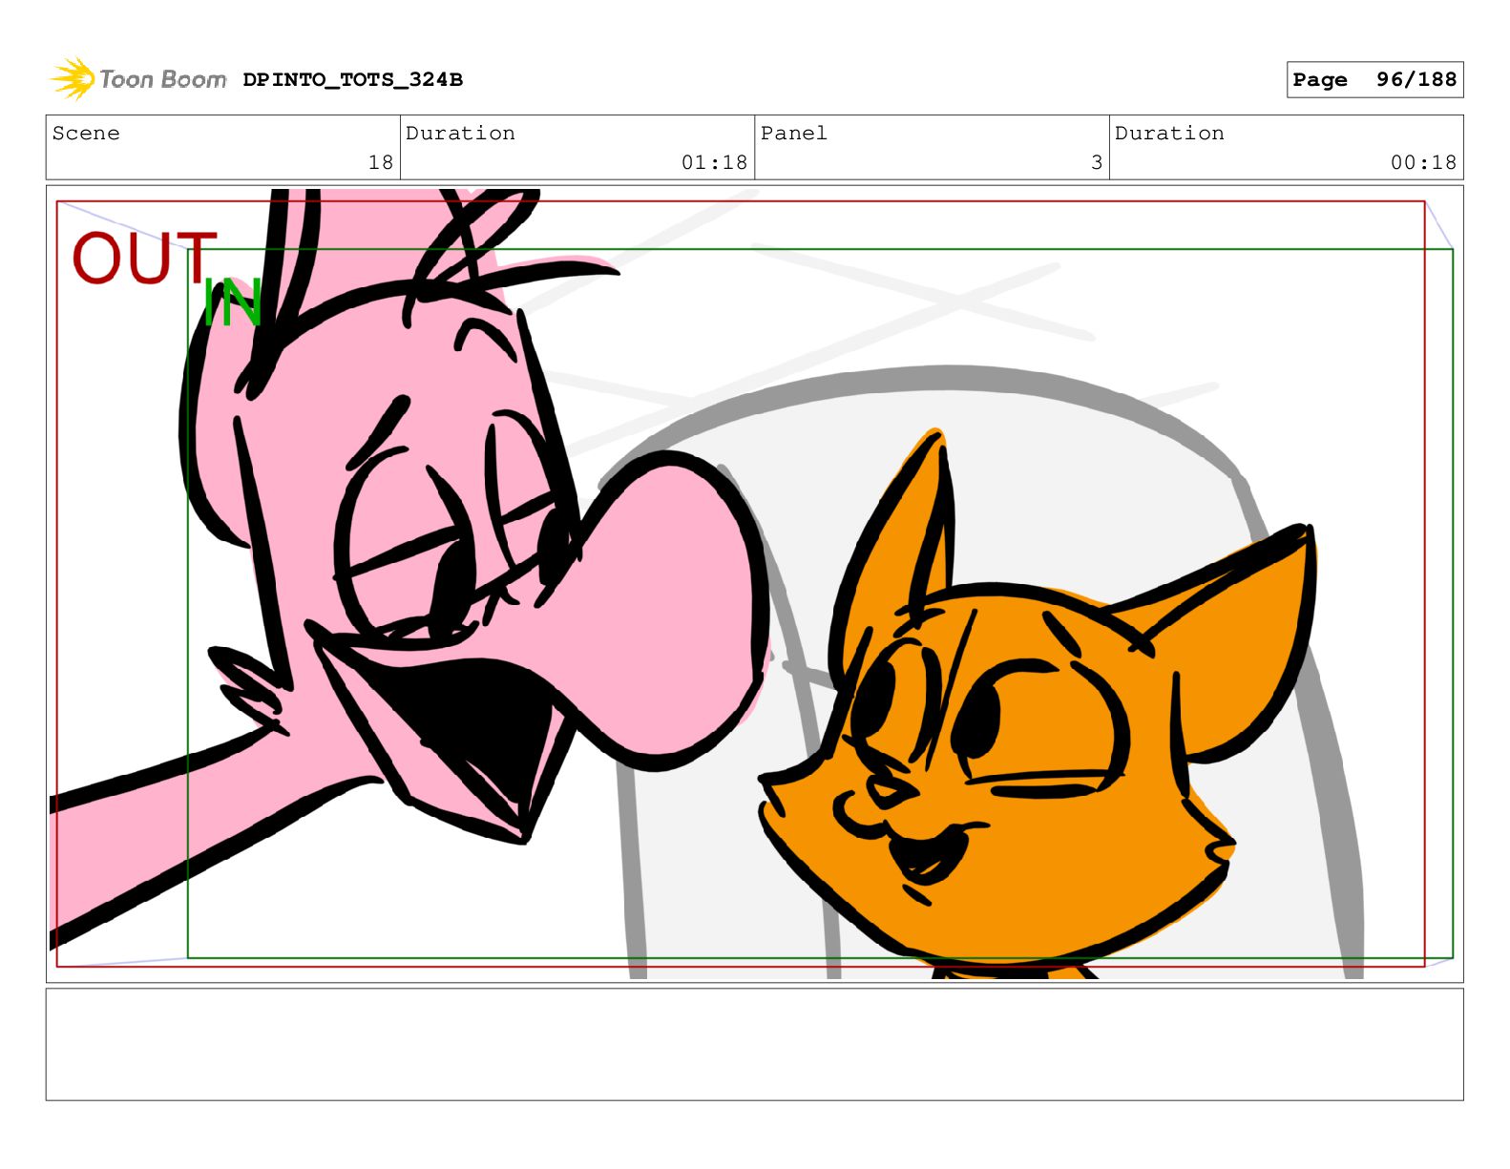
Task: Click the Duration label beside Panel
Action: (1169, 134)
